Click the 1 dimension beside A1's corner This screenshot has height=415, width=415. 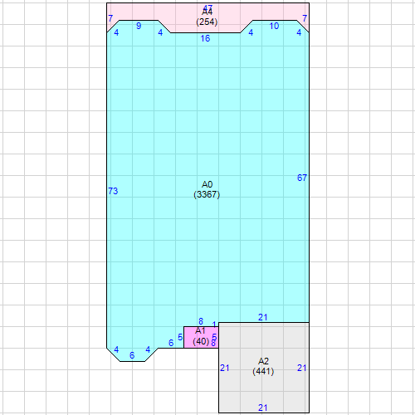214,325
